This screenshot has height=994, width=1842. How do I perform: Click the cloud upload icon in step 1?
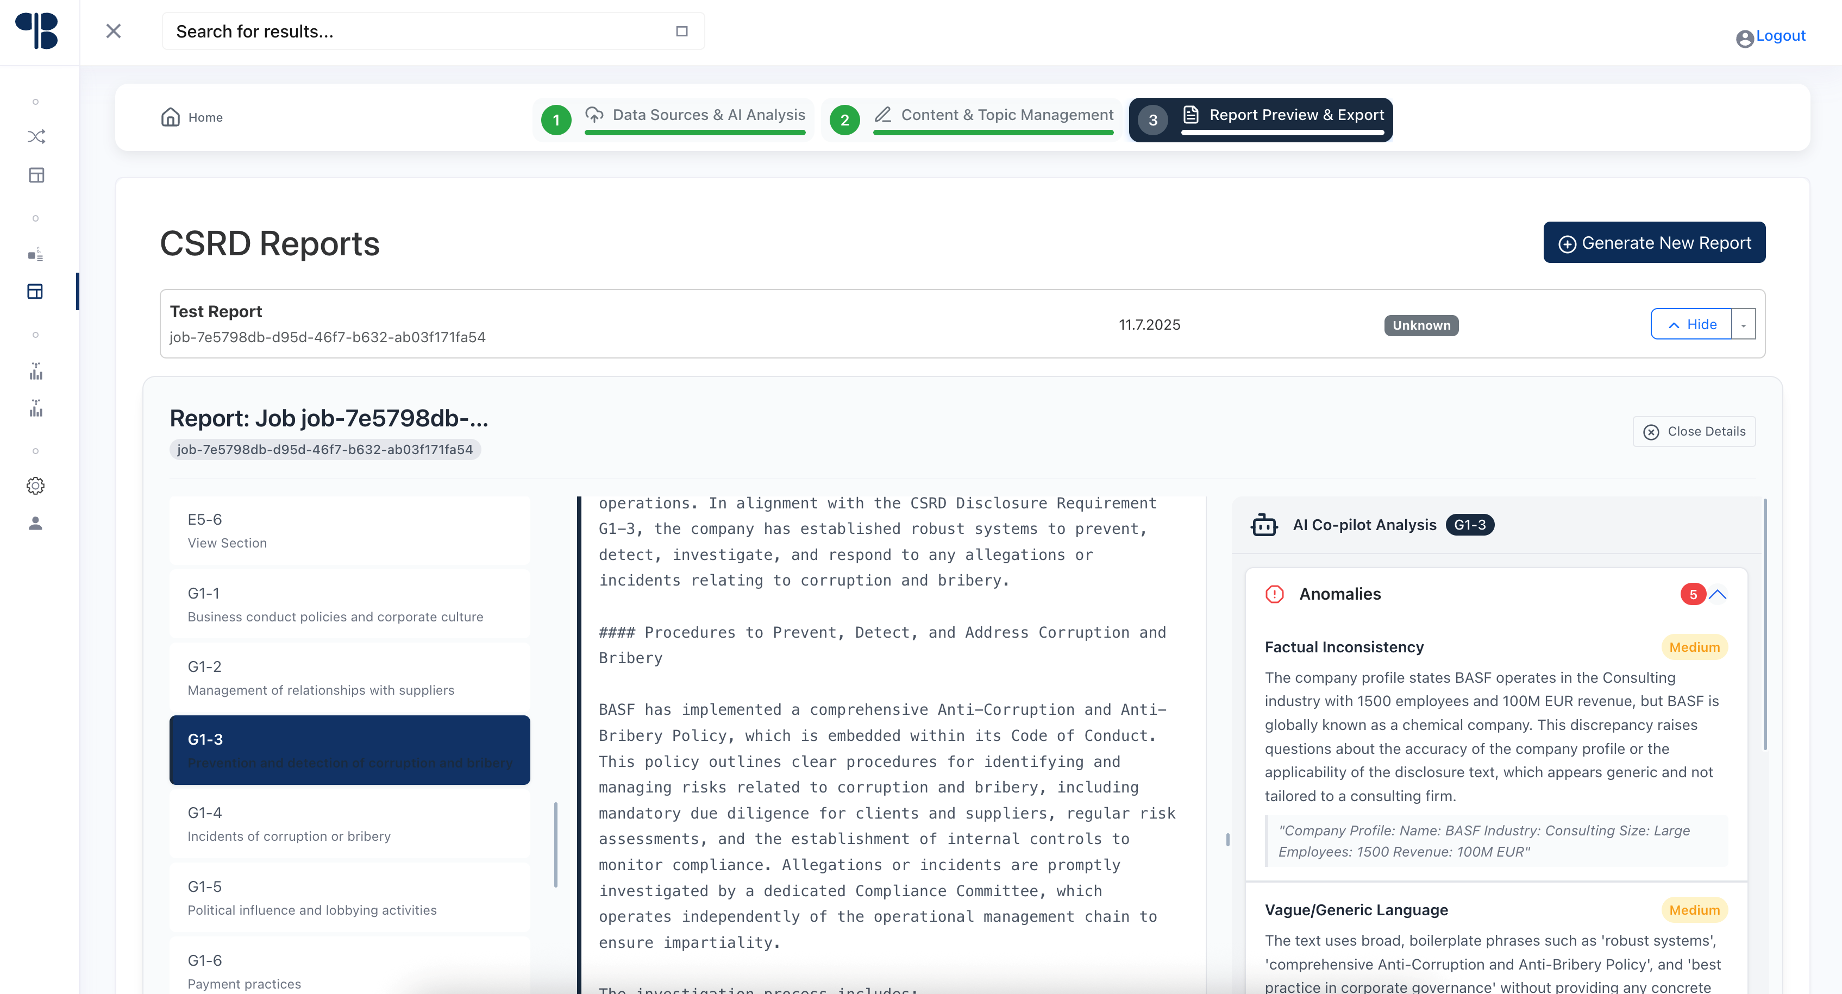click(594, 114)
